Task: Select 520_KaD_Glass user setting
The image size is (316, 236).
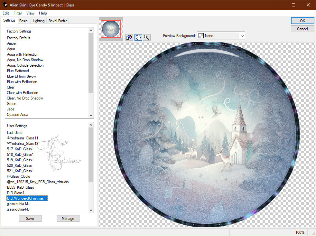Action: [19, 165]
